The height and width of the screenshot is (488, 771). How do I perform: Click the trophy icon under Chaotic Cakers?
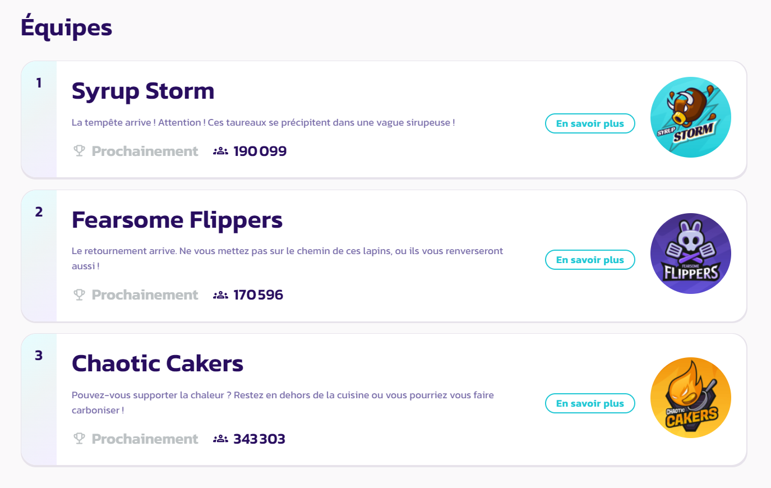pos(79,439)
